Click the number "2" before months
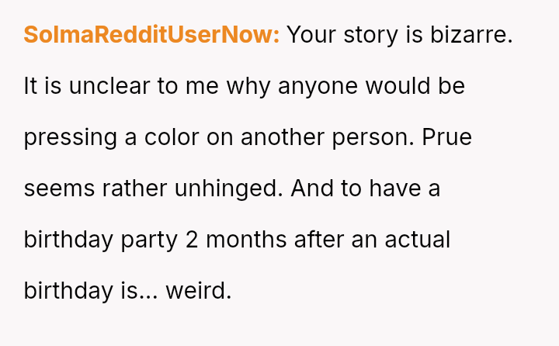Image resolution: width=559 pixels, height=346 pixels. coord(193,240)
